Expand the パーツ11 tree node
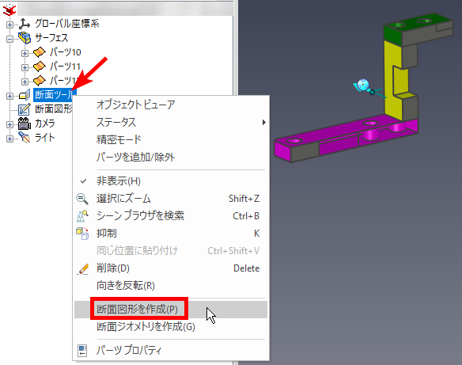The width and height of the screenshot is (462, 365). pos(25,67)
